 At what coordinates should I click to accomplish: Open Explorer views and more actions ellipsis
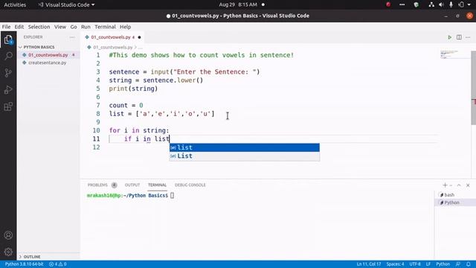(72, 37)
